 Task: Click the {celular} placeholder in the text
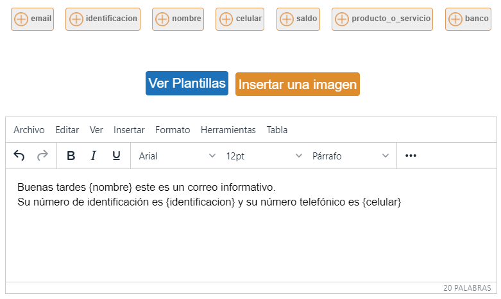[x=382, y=202]
